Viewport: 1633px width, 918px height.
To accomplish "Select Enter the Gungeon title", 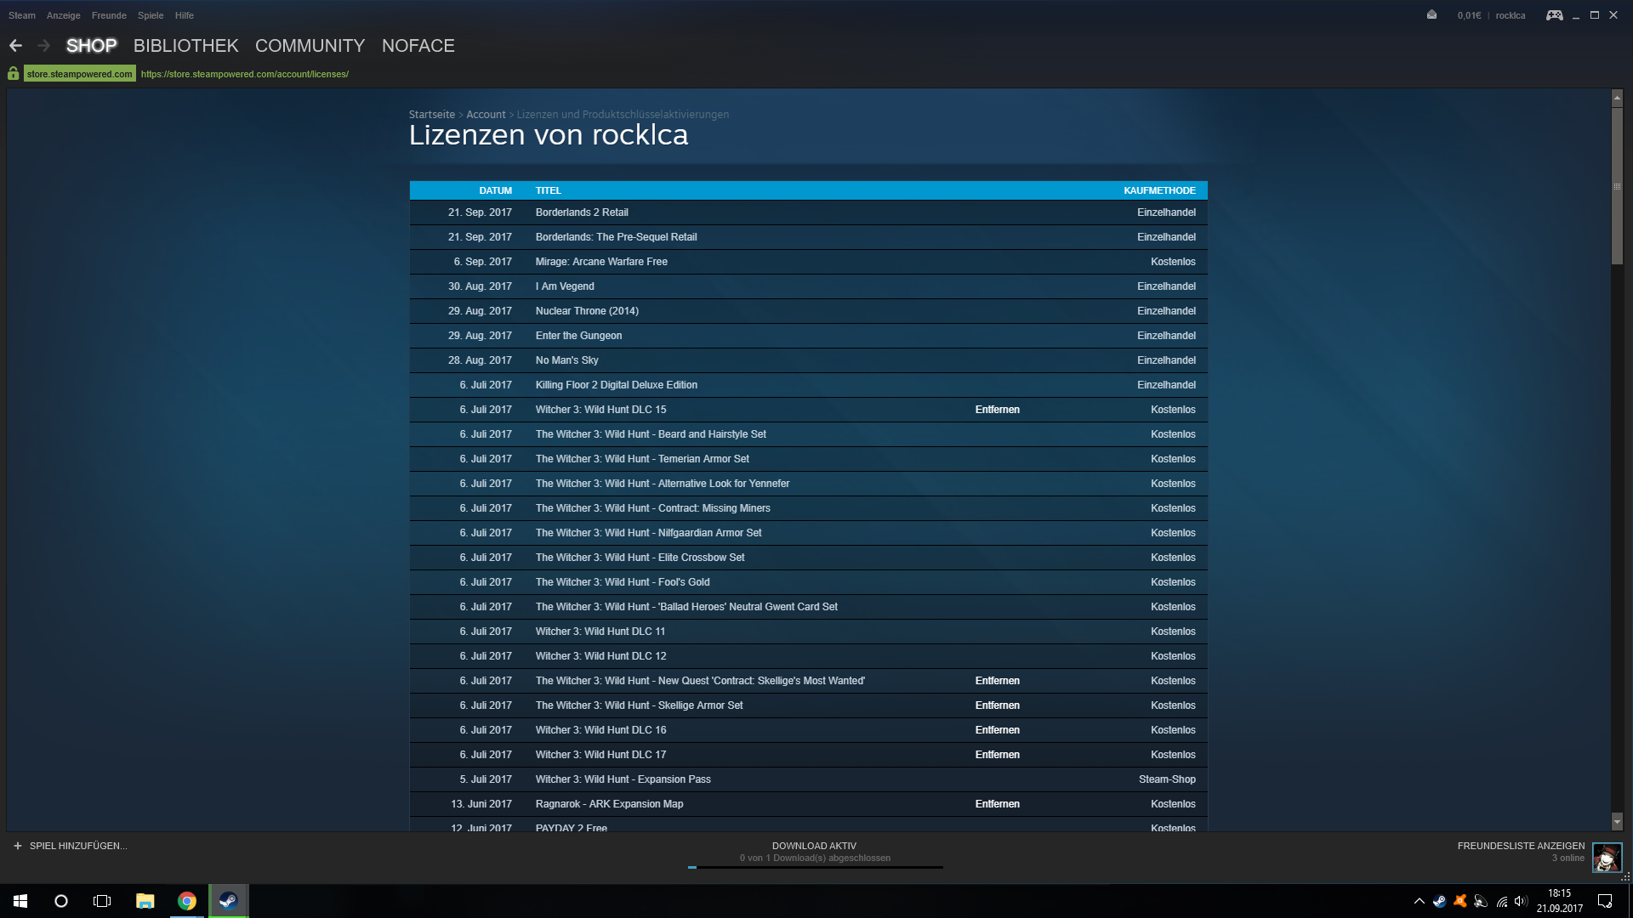I will [x=578, y=336].
